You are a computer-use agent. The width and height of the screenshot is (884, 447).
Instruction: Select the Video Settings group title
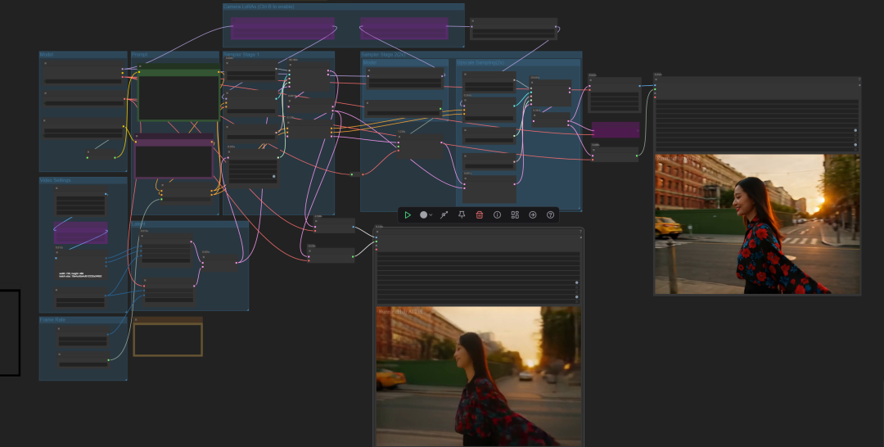(x=55, y=180)
